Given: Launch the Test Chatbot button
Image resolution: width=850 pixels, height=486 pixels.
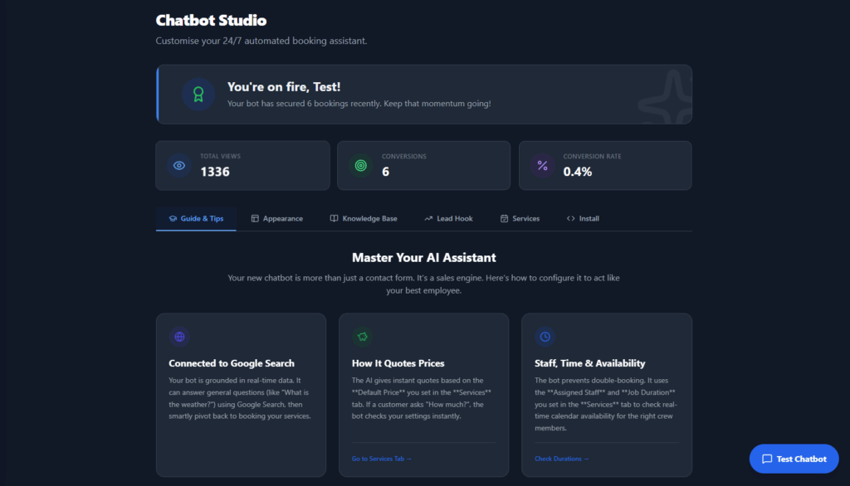Looking at the screenshot, I should pos(794,459).
